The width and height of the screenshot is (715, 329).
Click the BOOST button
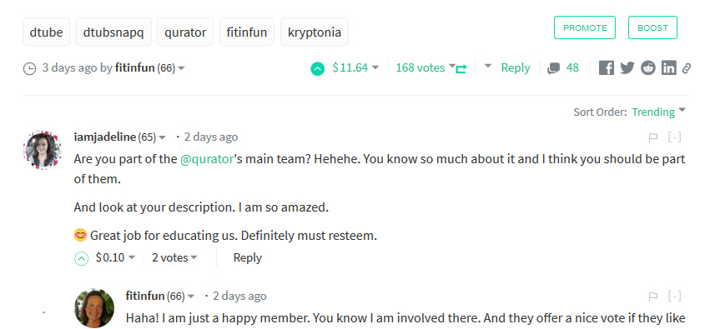pyautogui.click(x=652, y=27)
